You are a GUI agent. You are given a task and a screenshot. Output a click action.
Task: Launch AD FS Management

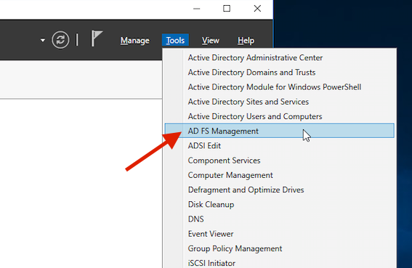tap(279, 131)
